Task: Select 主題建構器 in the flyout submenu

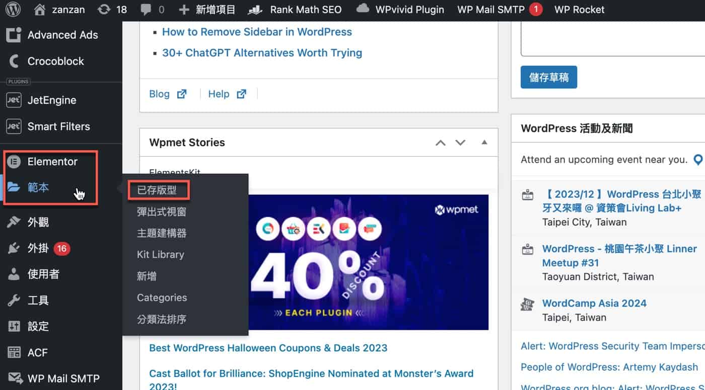Action: pos(162,233)
